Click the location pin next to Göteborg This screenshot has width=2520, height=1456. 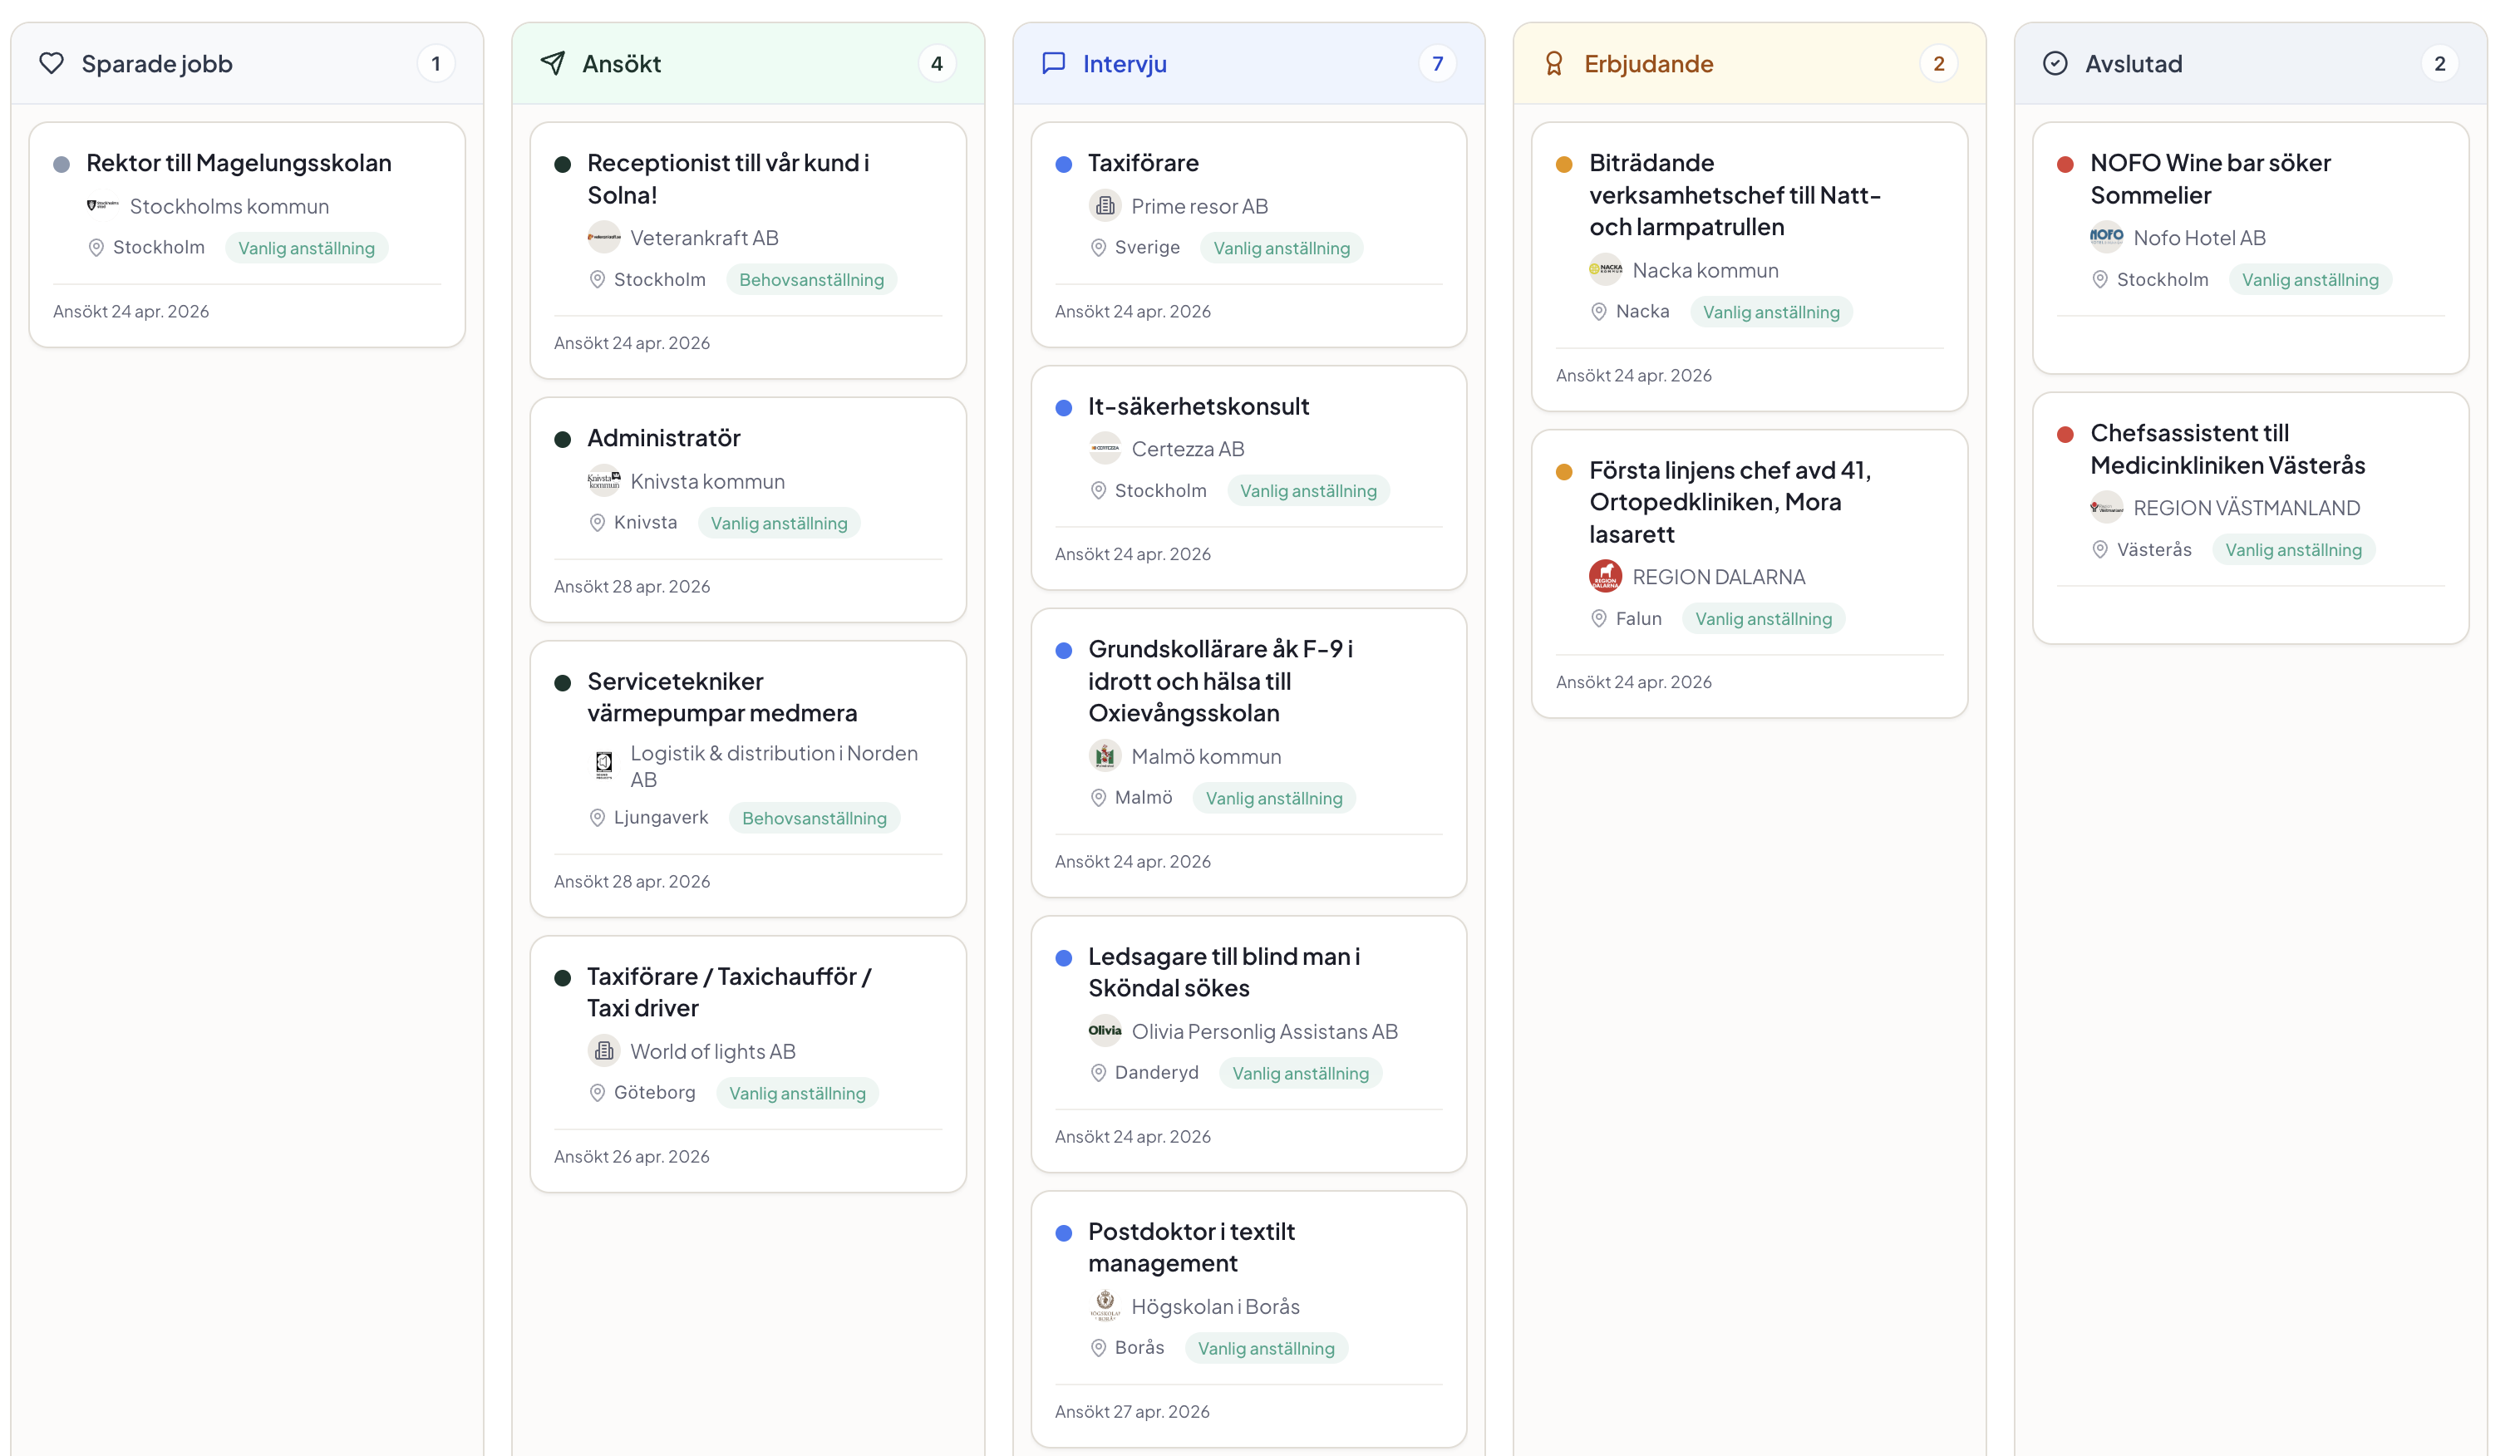point(597,1093)
